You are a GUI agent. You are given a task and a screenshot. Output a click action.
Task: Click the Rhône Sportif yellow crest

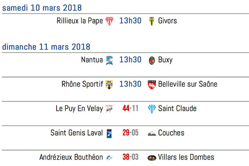[x=109, y=85]
